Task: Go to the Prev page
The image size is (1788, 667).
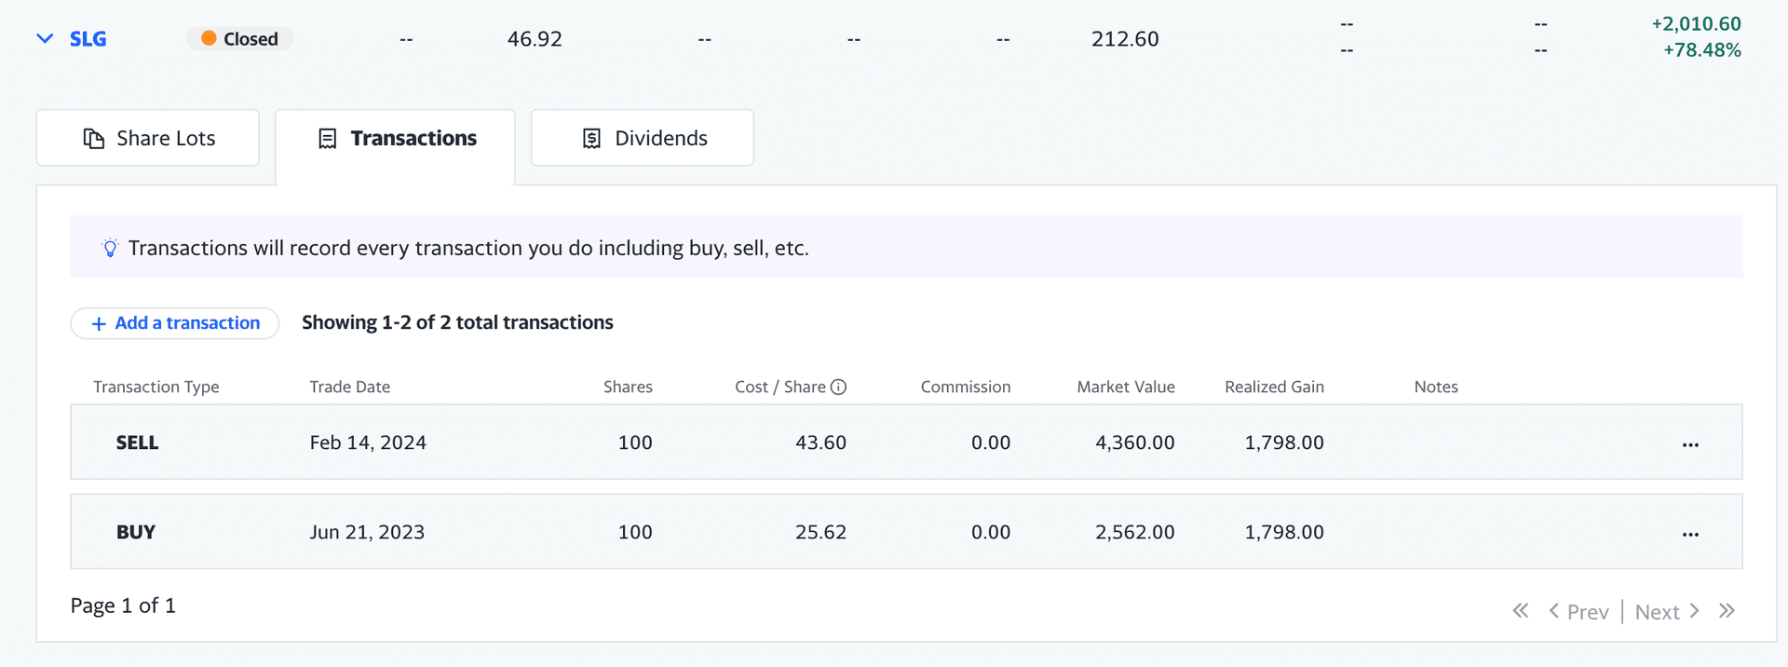Action: pyautogui.click(x=1578, y=612)
